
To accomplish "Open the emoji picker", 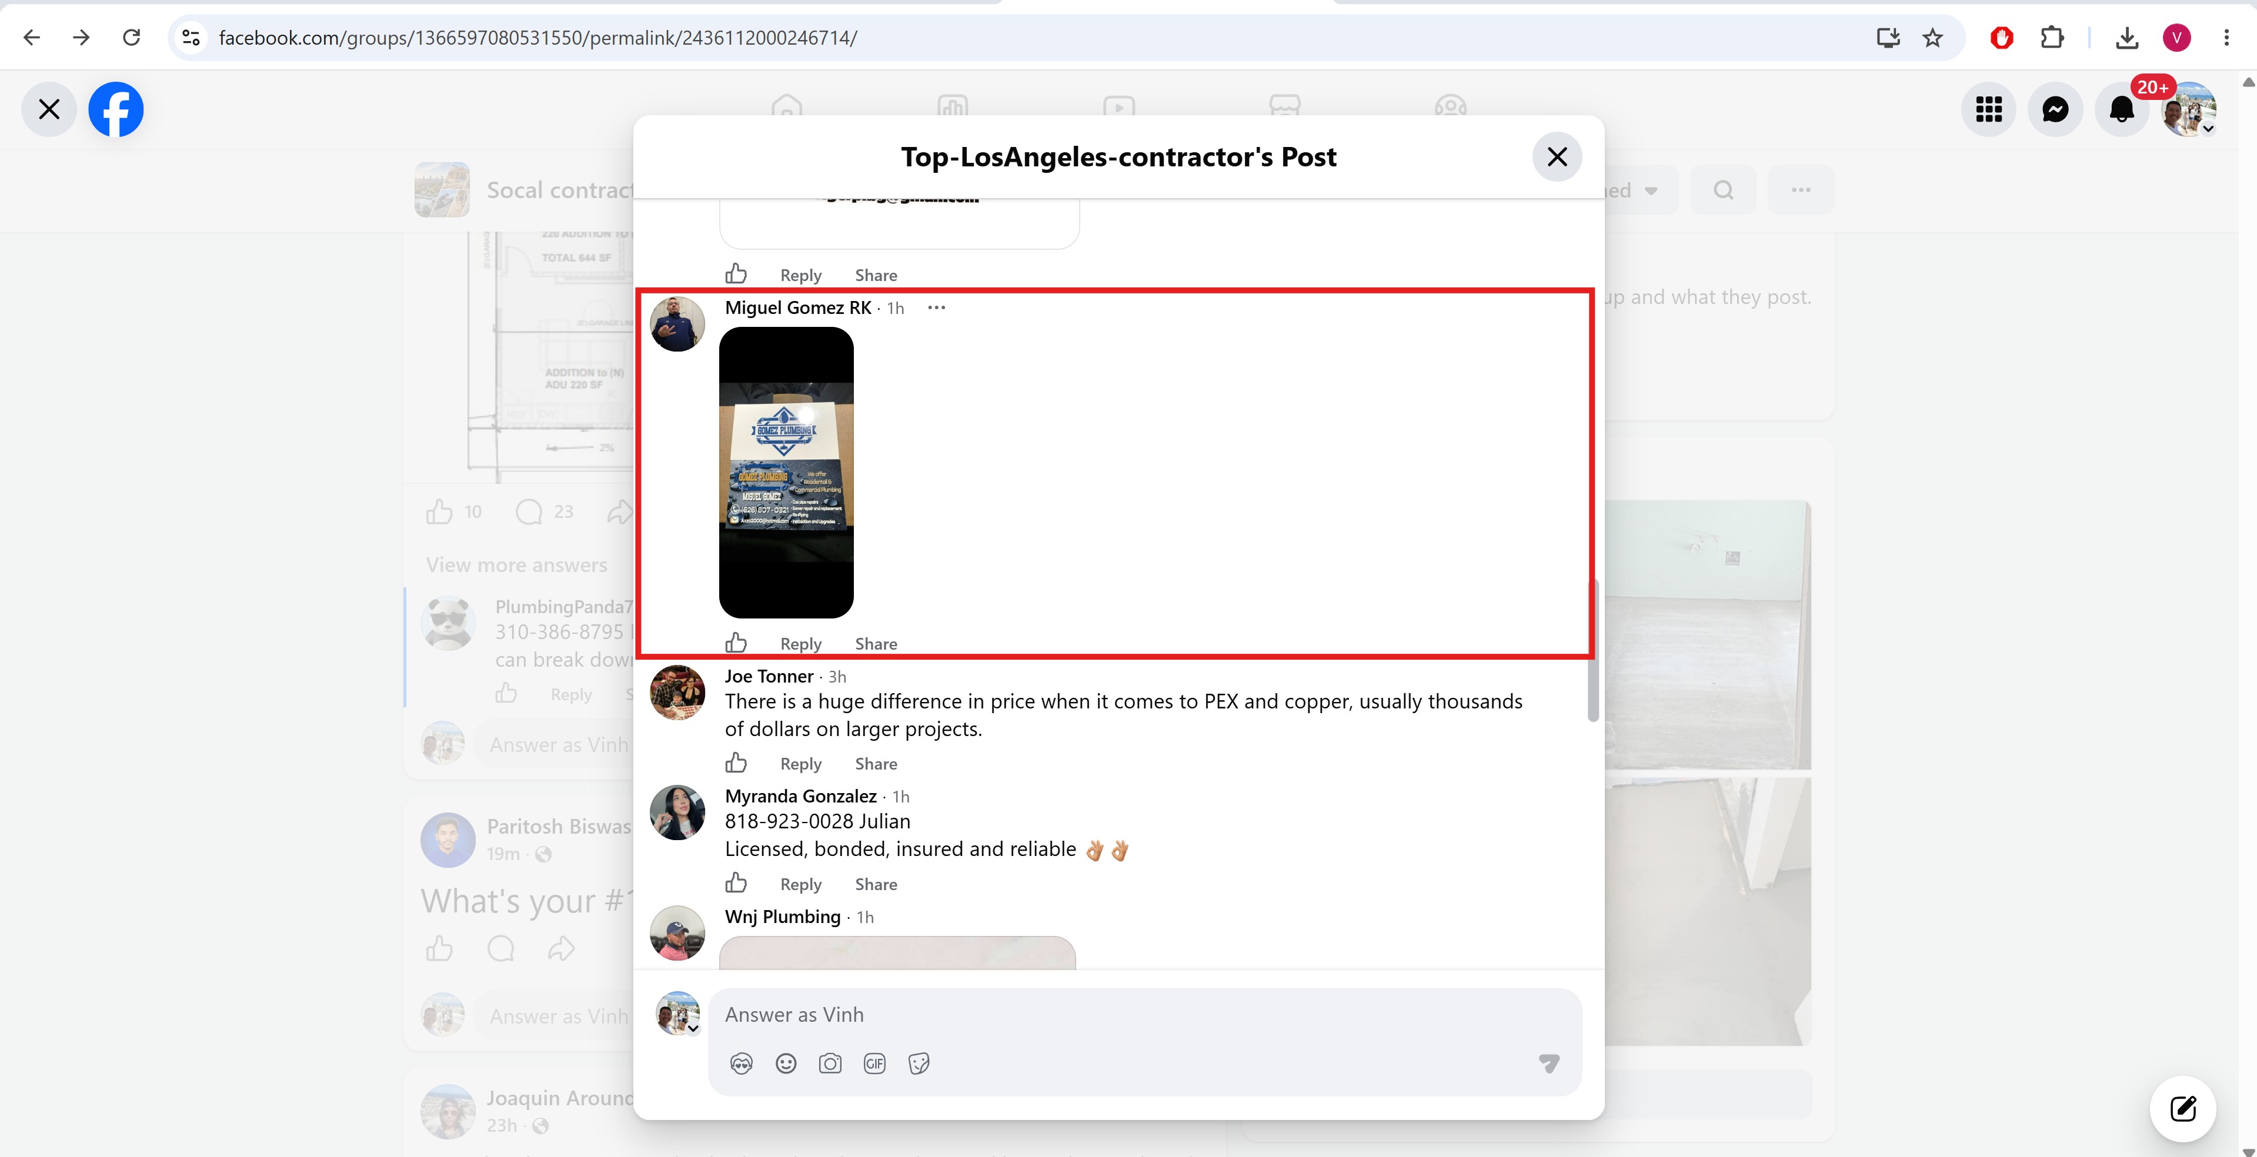I will click(786, 1064).
